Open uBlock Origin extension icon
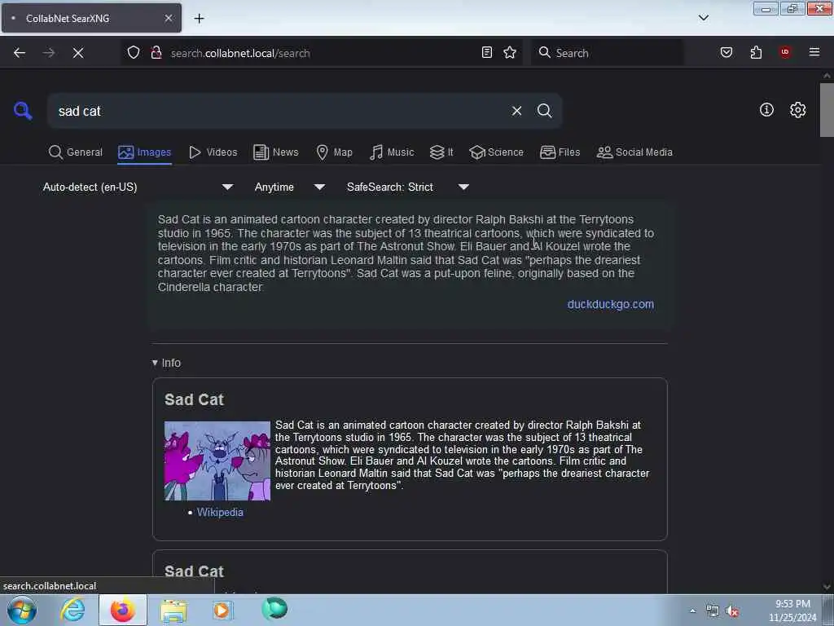The height and width of the screenshot is (626, 834). point(785,52)
